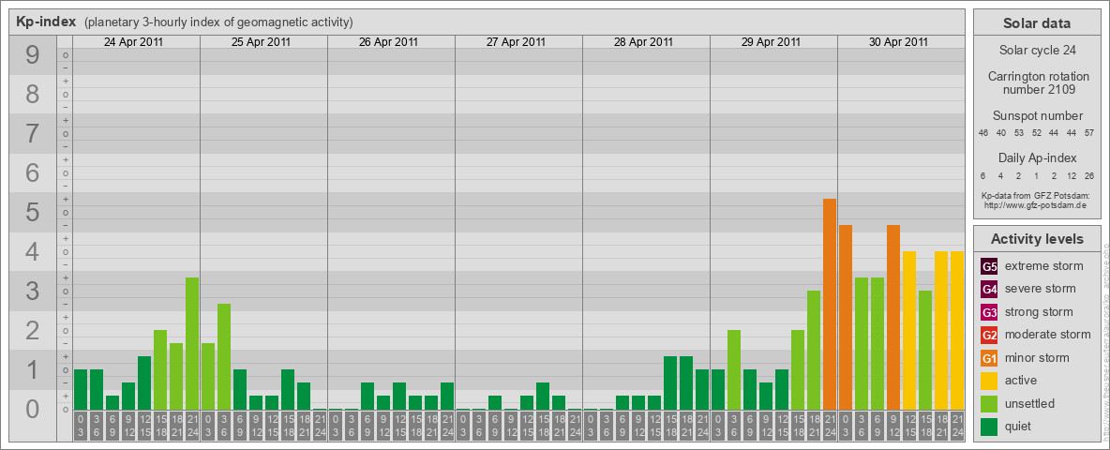Select the 25 Apr 2011 date header
This screenshot has width=1110, height=450.
pyautogui.click(x=262, y=42)
